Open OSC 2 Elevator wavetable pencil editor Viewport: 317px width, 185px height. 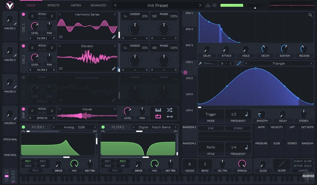114,69
